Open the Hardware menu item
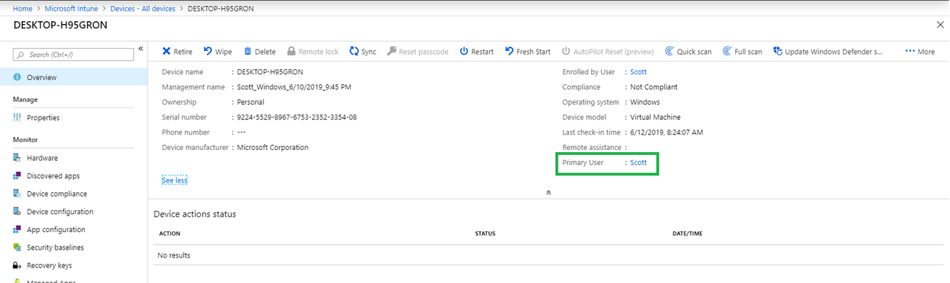The height and width of the screenshot is (283, 950). point(74,158)
